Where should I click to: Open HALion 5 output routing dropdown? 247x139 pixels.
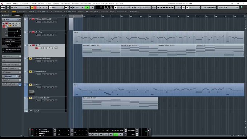point(12,44)
